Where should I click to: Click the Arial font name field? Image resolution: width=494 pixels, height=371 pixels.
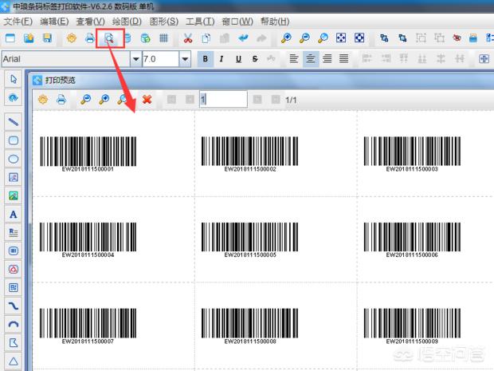click(x=66, y=59)
